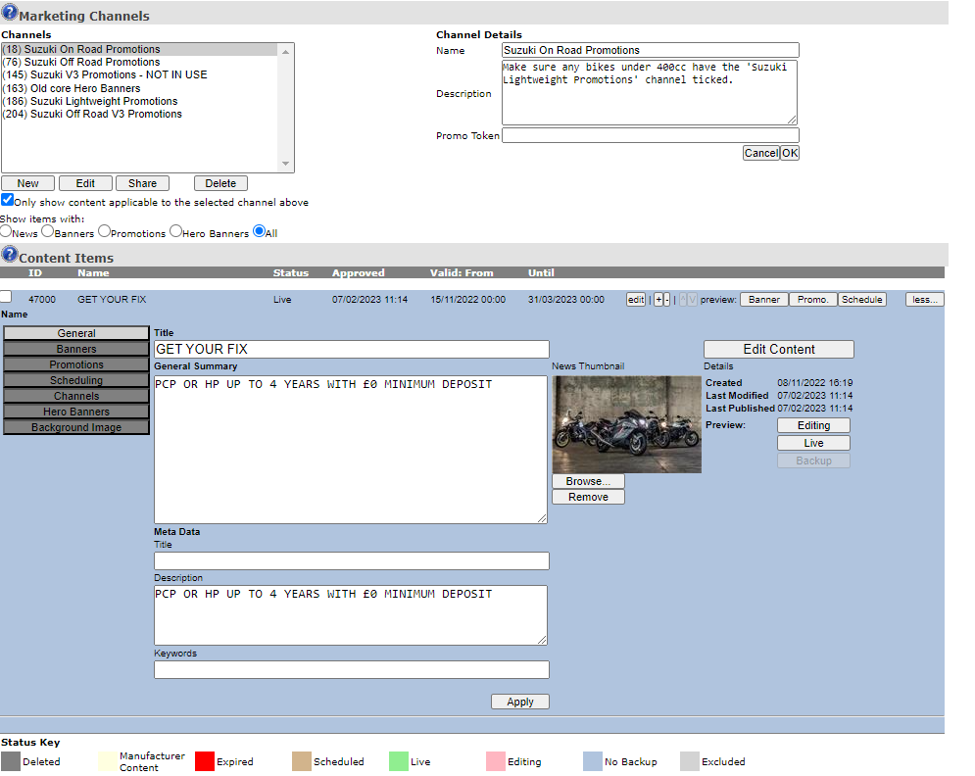975x776 pixels.
Task: Select Suzuki Lightweight Promotions channel
Action: [x=104, y=101]
